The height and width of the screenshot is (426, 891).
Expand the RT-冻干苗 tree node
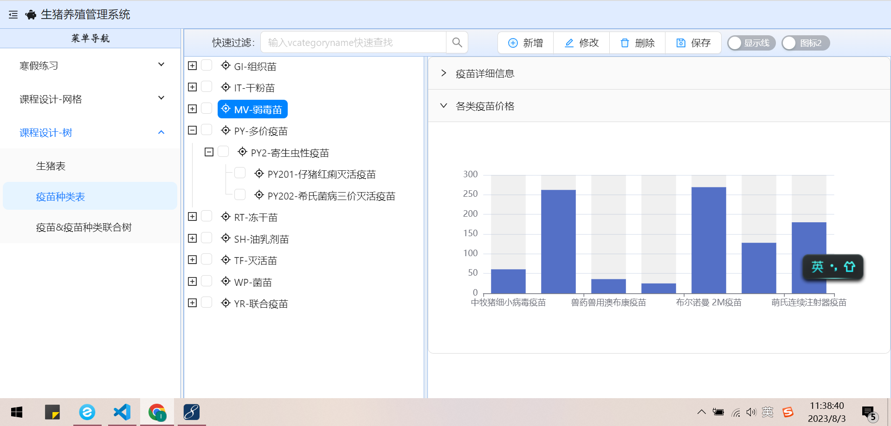192,217
